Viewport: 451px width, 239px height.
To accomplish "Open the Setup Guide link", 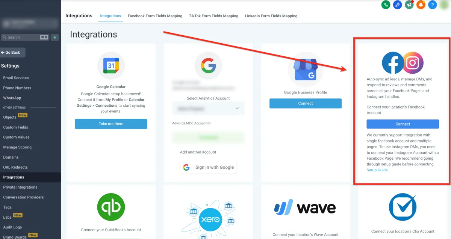I will 377,170.
